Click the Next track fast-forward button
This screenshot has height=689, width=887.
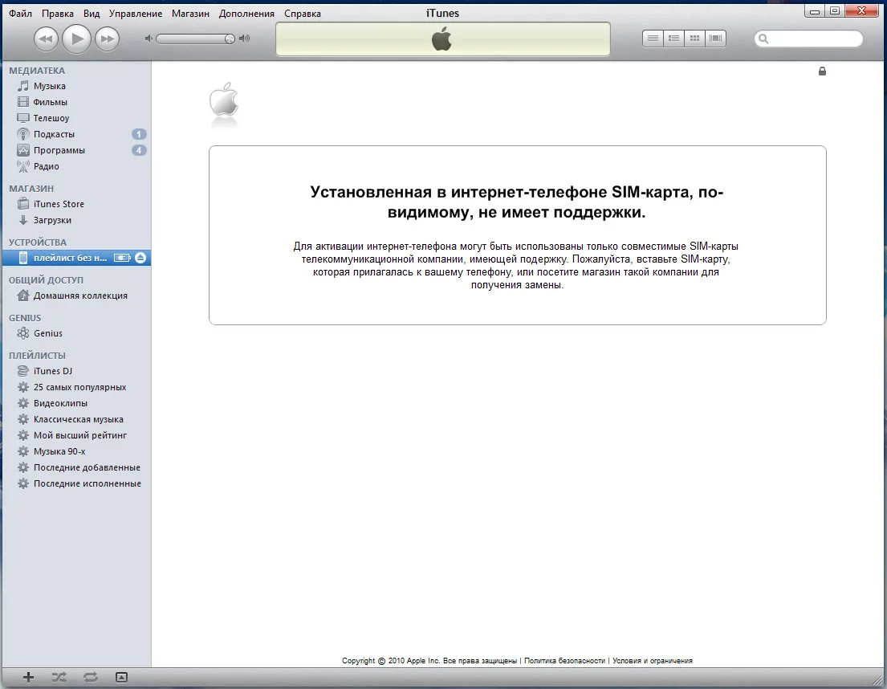point(107,39)
